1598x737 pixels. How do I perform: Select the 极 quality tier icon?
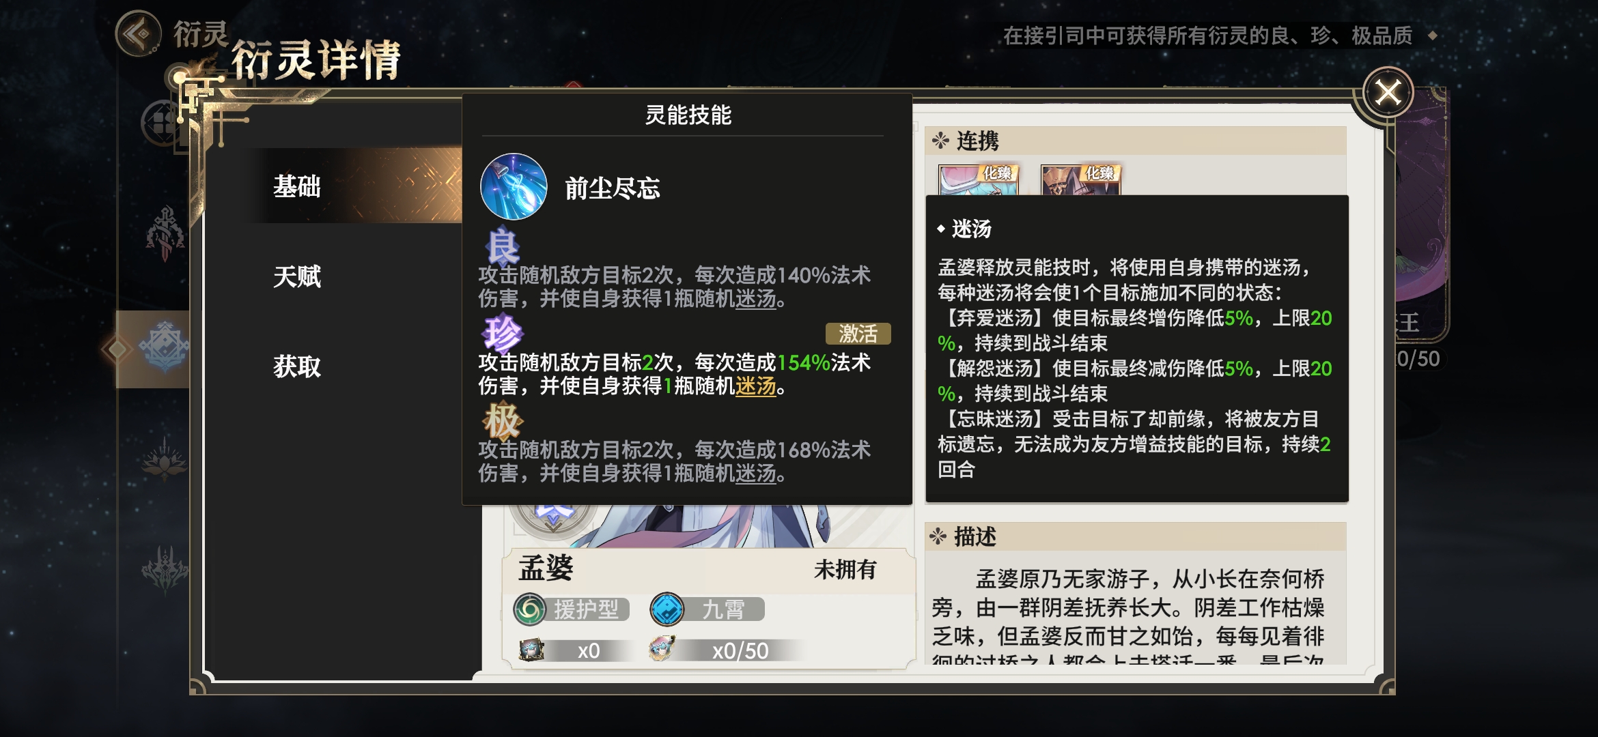pos(503,420)
